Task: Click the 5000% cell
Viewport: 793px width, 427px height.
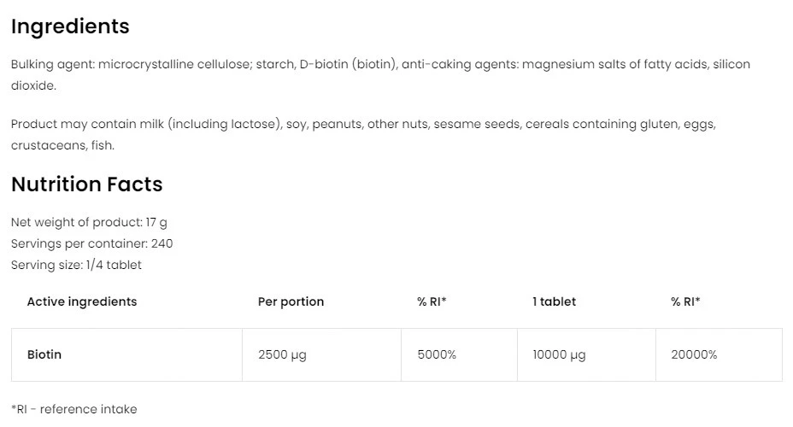Action: pos(437,354)
